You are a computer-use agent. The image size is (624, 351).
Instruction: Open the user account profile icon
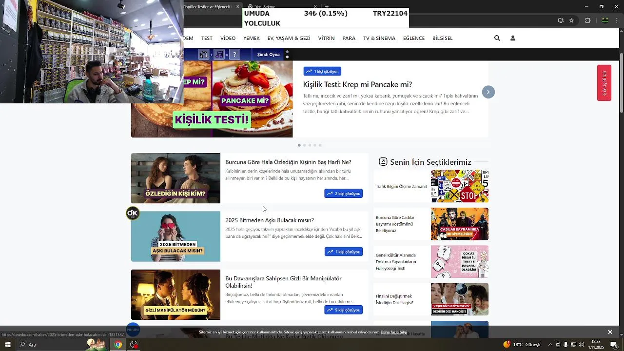pos(512,38)
